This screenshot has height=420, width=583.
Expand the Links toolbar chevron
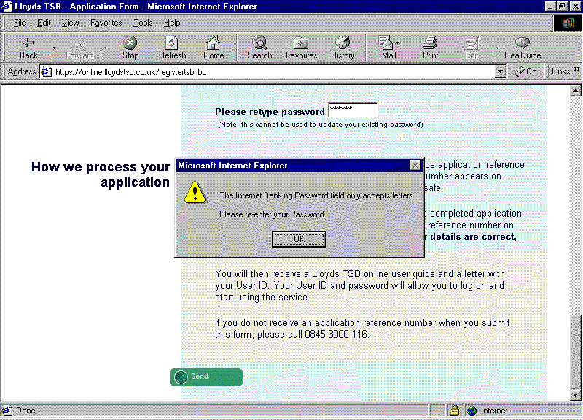(577, 69)
